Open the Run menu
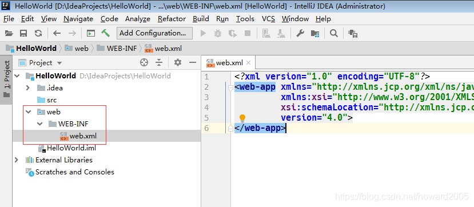The image size is (474, 207). [x=222, y=19]
